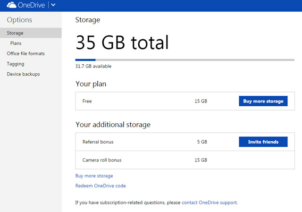Click the Referral bonus row

point(142,142)
